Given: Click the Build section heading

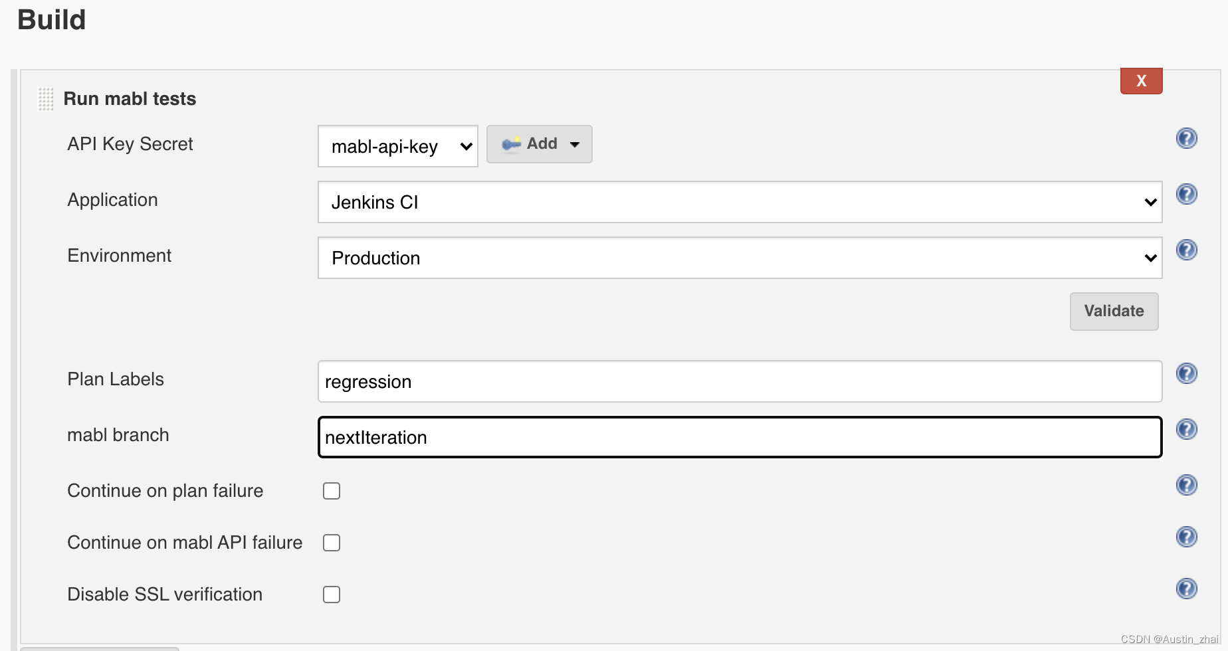Looking at the screenshot, I should [x=52, y=20].
